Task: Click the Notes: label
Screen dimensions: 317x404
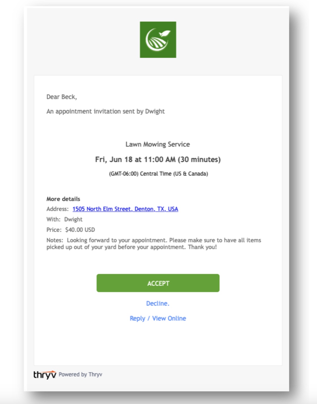Action: pos(55,240)
